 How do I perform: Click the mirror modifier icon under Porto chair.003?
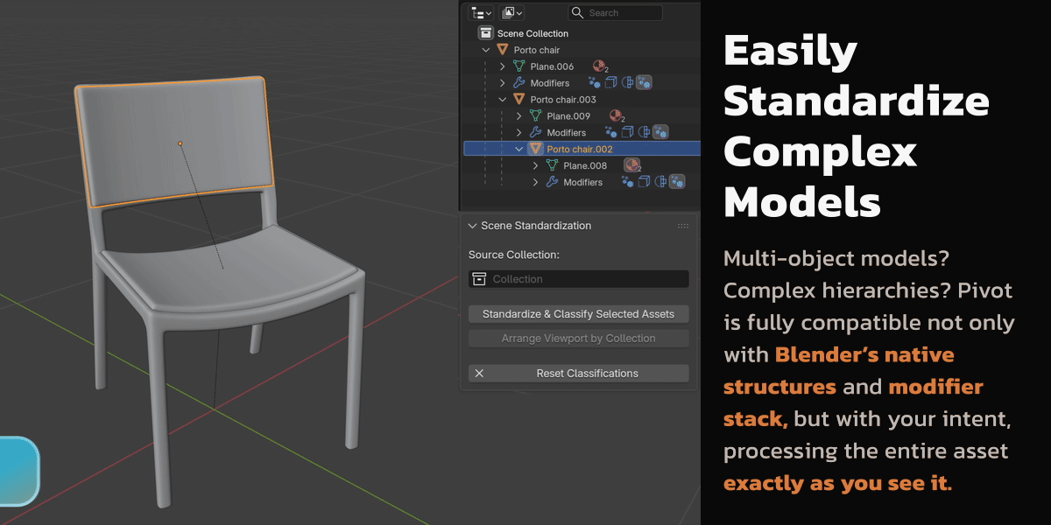point(644,132)
